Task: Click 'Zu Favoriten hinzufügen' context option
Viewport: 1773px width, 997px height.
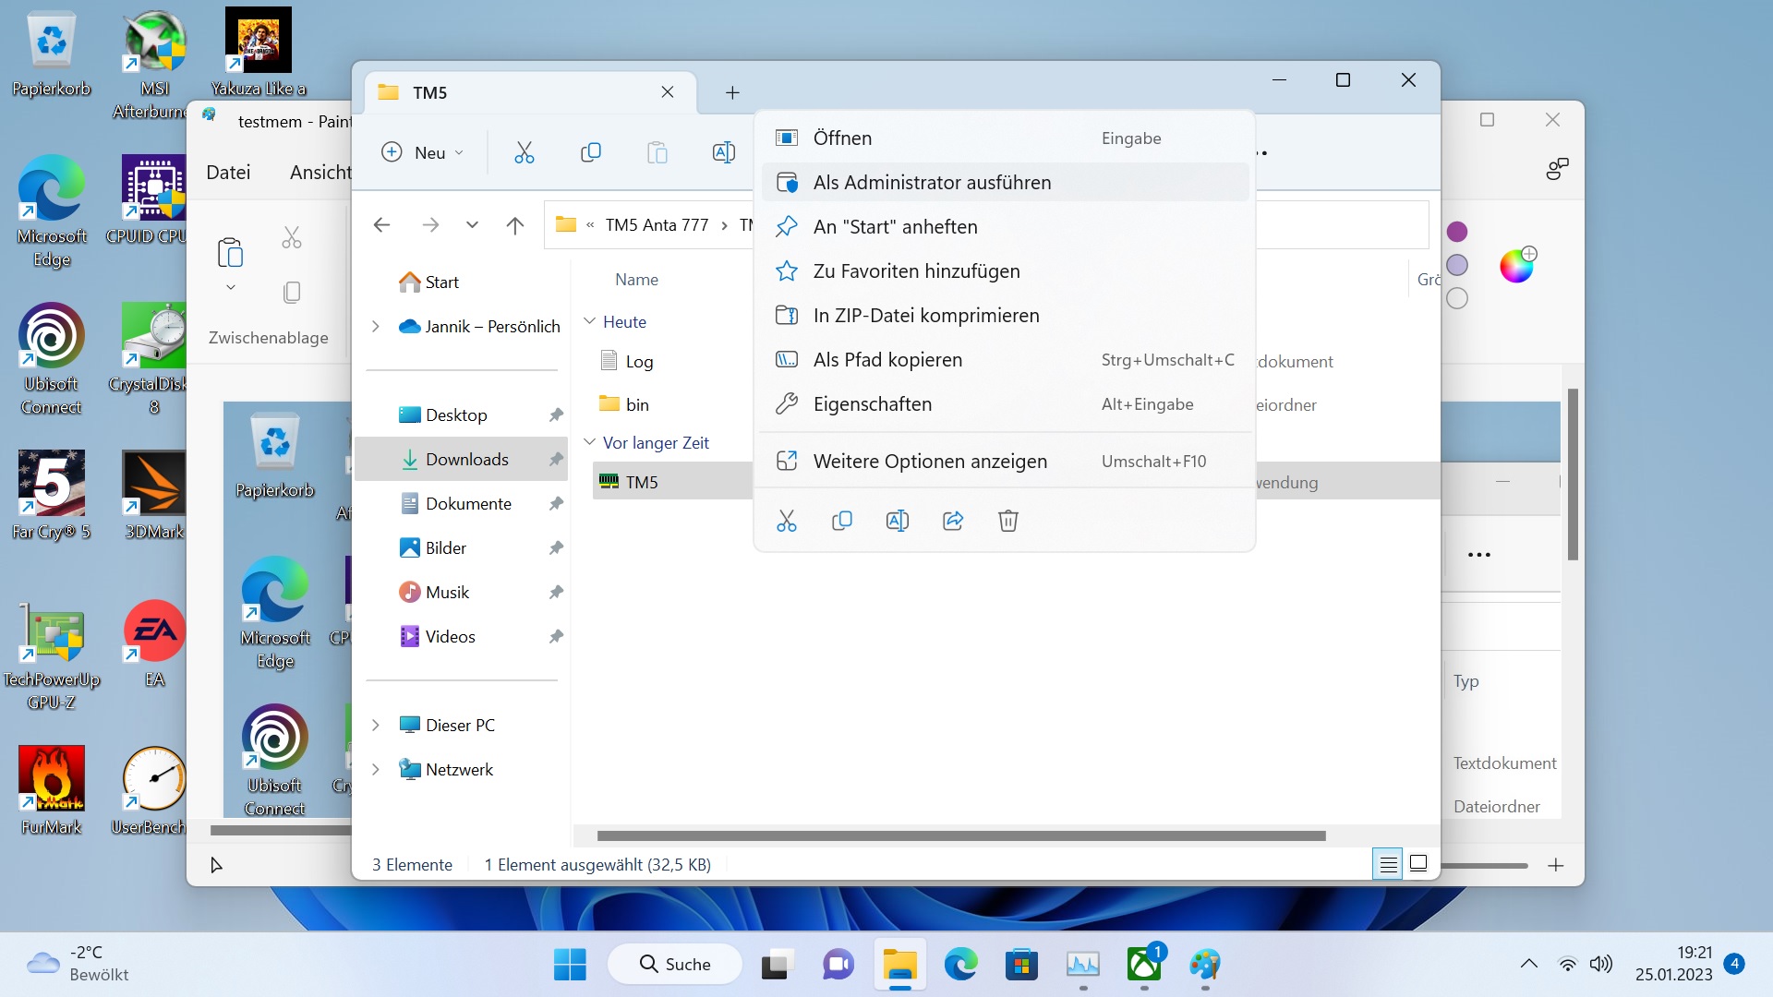Action: [x=917, y=270]
